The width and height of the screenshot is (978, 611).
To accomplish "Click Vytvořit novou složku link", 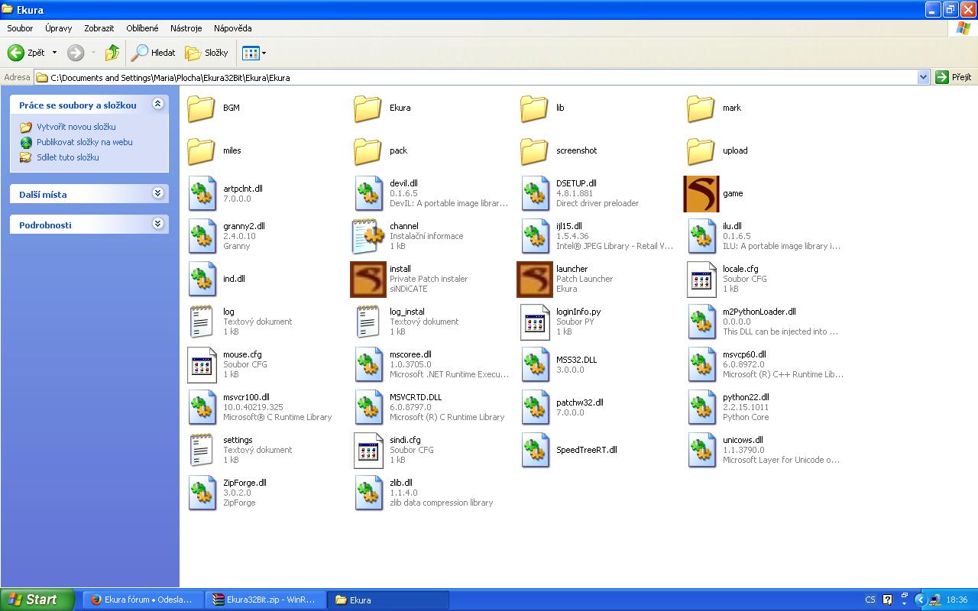I will point(76,127).
